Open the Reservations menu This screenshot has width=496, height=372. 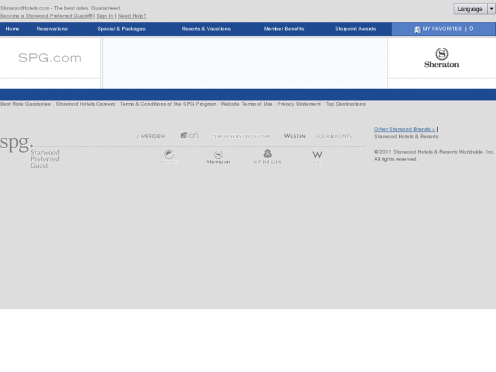(x=52, y=29)
